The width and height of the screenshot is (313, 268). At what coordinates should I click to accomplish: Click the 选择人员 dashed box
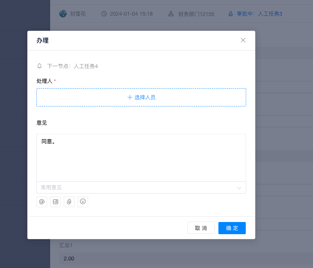[141, 97]
